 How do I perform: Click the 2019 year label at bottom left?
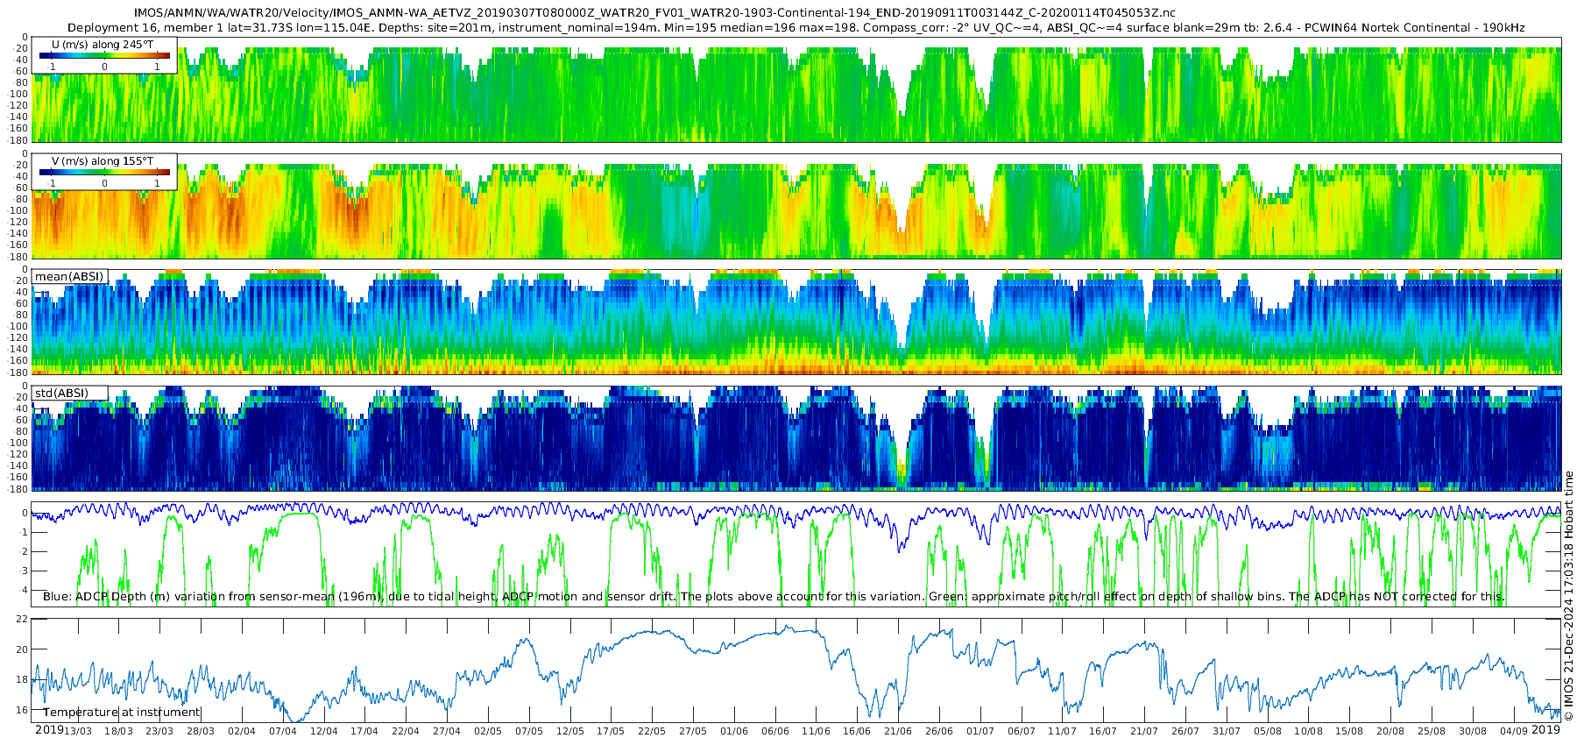[x=48, y=730]
